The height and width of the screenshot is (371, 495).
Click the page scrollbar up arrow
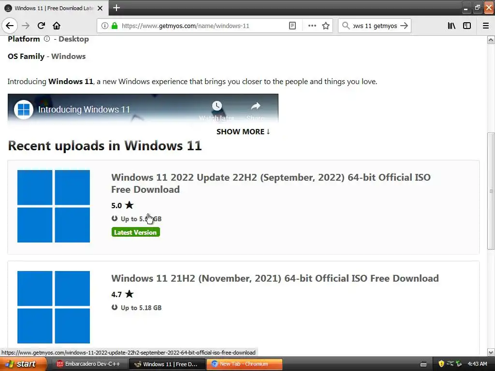click(491, 40)
